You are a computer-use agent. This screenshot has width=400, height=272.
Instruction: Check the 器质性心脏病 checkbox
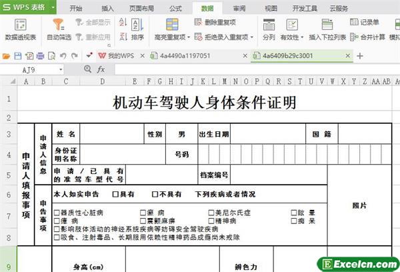[57, 213]
